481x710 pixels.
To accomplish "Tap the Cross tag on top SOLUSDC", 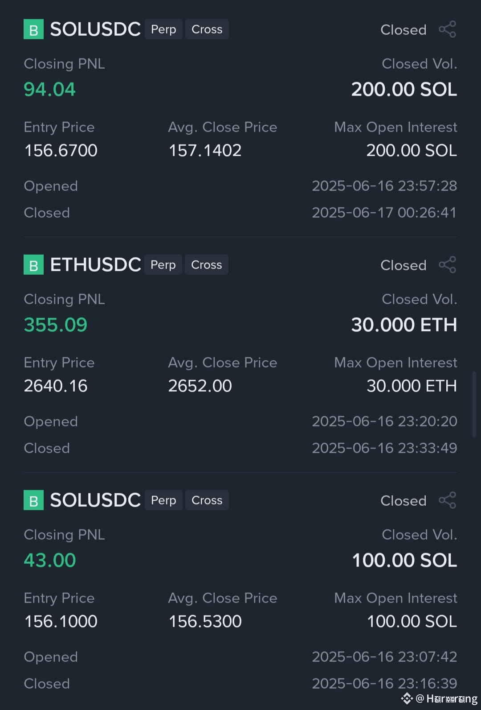I will pos(207,29).
